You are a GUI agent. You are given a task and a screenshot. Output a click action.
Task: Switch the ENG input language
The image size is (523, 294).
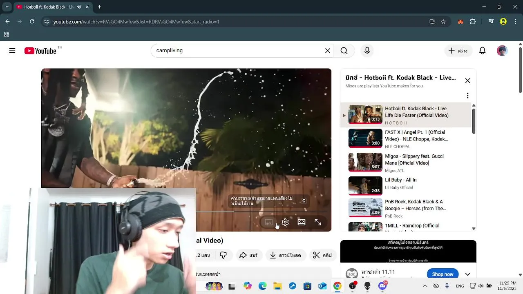tap(460, 286)
